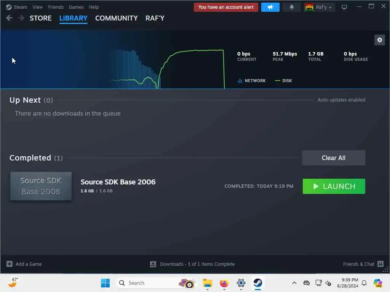This screenshot has width=390, height=292.
Task: Expand hidden system tray icons chevron
Action: tap(294, 283)
